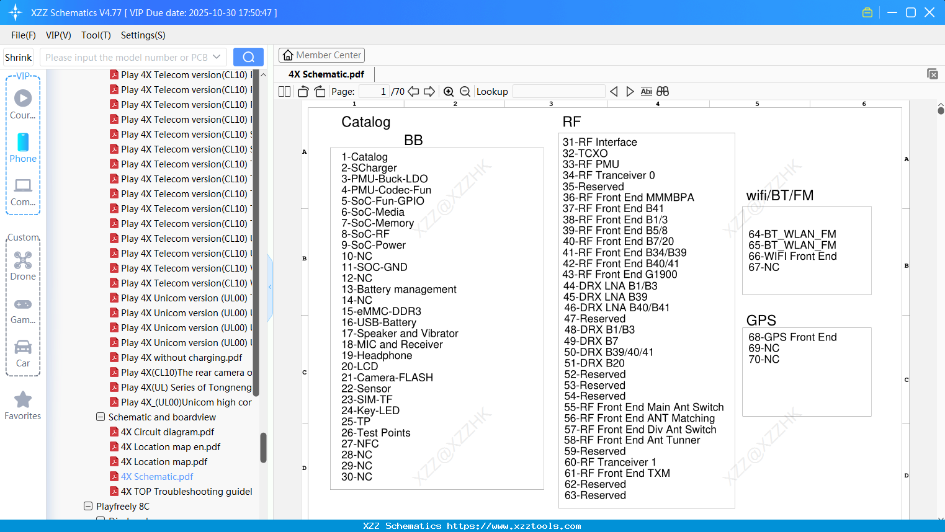The height and width of the screenshot is (532, 945).
Task: Click the file tree scroll-up arrow
Action: pos(263,75)
